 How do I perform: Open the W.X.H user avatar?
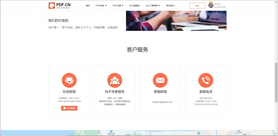211,5
